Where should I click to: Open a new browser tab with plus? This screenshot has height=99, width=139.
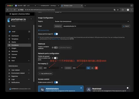[85, 6]
